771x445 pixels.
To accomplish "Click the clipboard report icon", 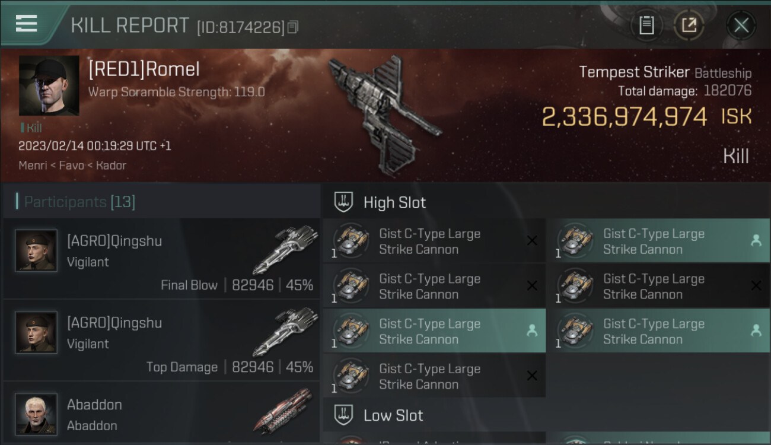I will (x=646, y=26).
